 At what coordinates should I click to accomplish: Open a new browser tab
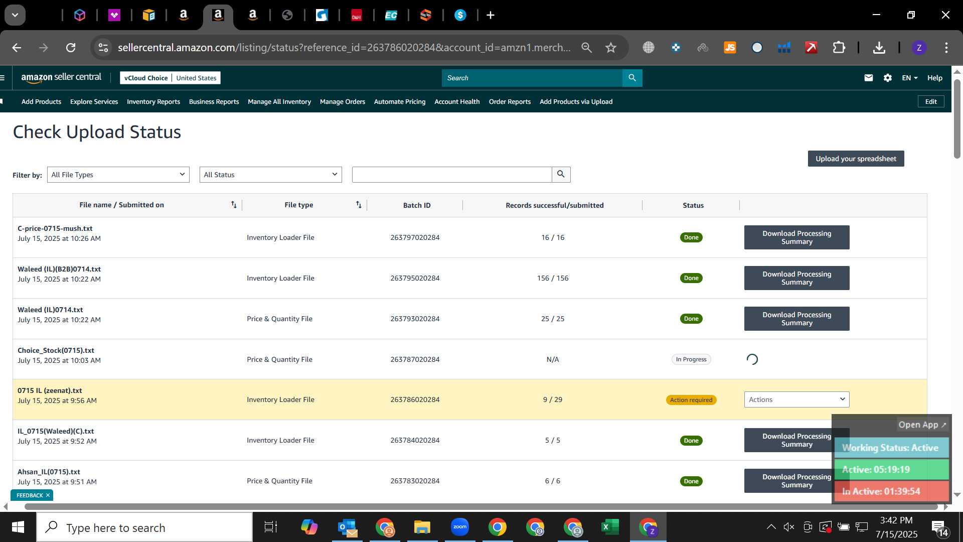(491, 15)
